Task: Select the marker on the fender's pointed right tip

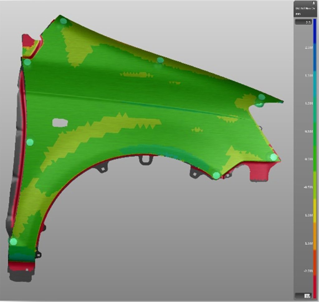Action: coord(261,97)
